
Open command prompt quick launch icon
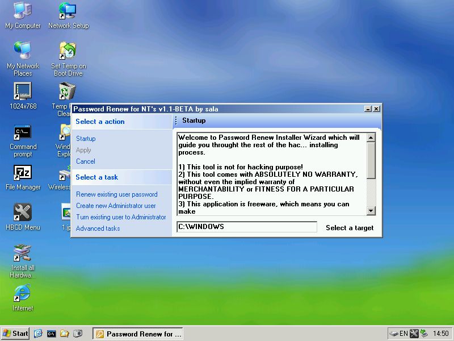(51, 334)
